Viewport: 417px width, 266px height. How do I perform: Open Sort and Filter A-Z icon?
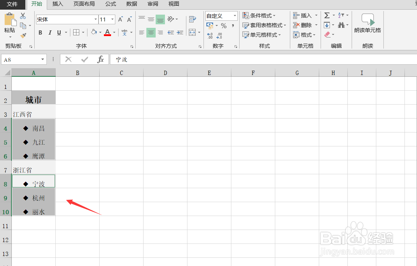tap(341, 15)
